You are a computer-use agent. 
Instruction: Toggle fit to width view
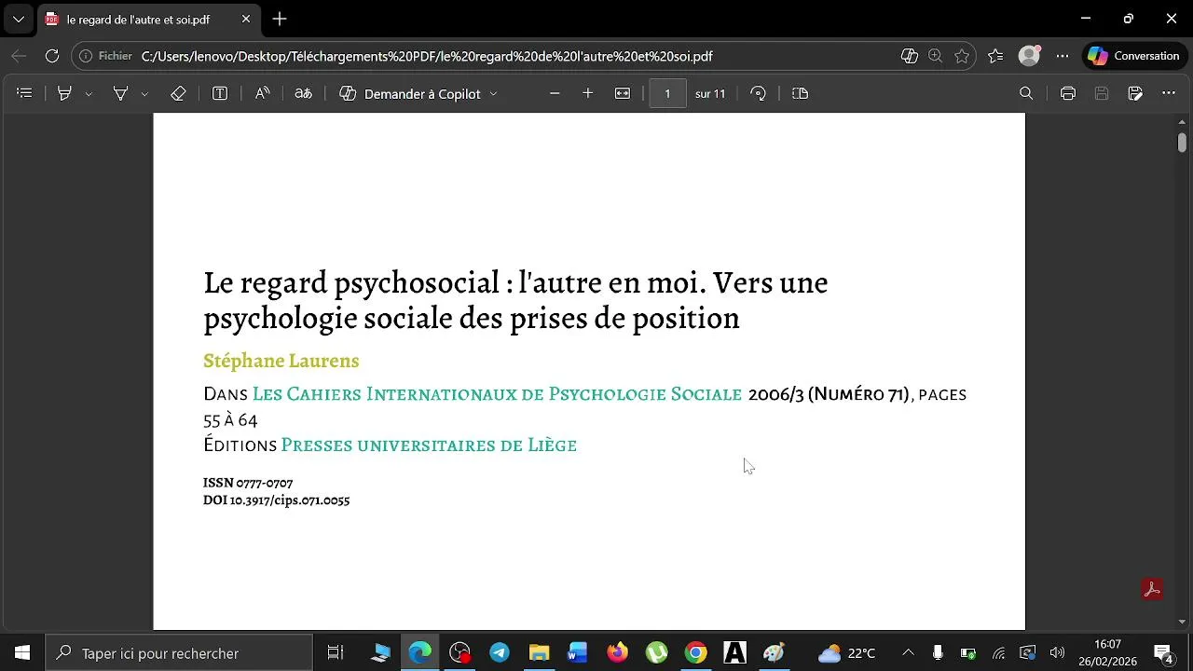[623, 93]
